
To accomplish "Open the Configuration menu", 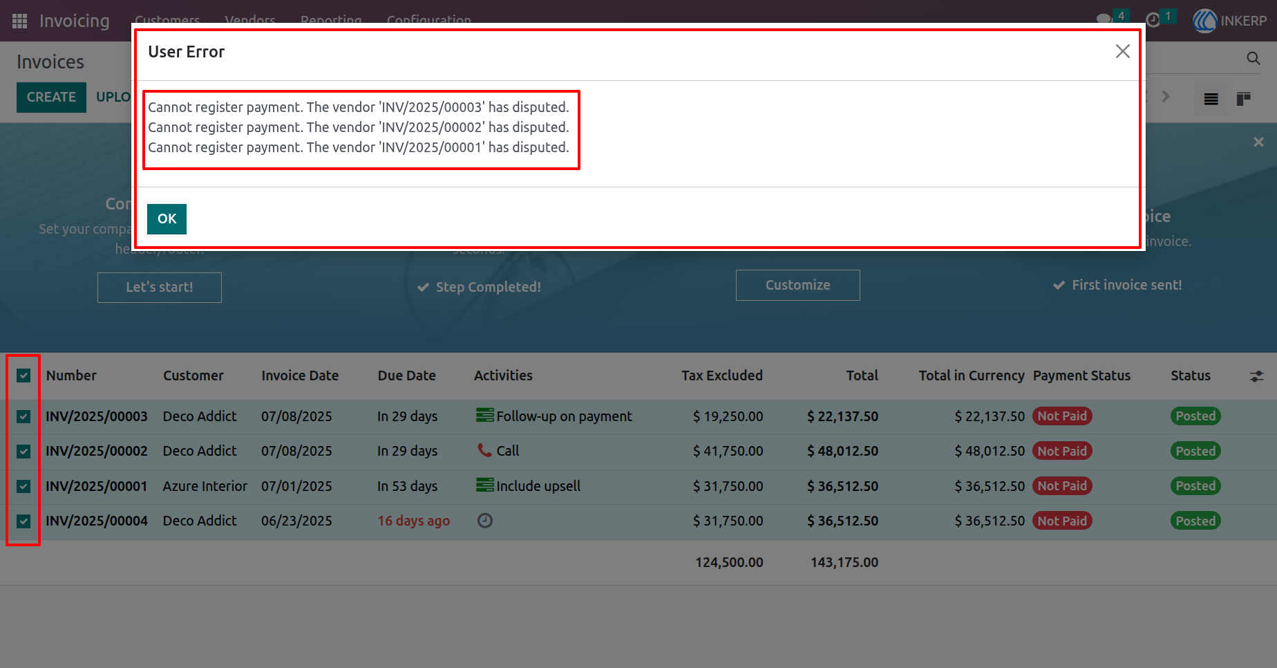I will [x=429, y=20].
